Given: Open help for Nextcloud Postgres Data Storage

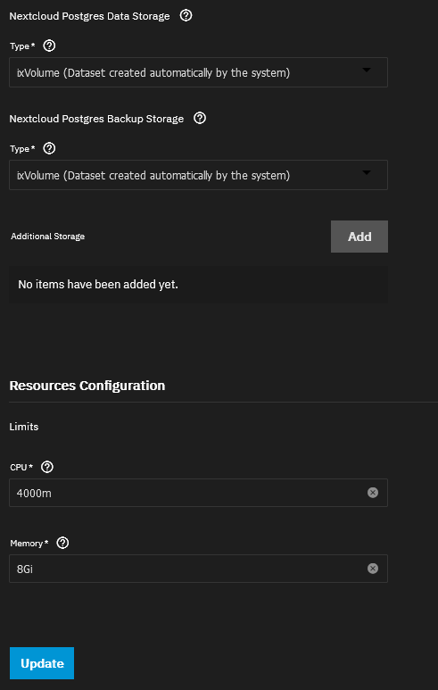Looking at the screenshot, I should [186, 16].
